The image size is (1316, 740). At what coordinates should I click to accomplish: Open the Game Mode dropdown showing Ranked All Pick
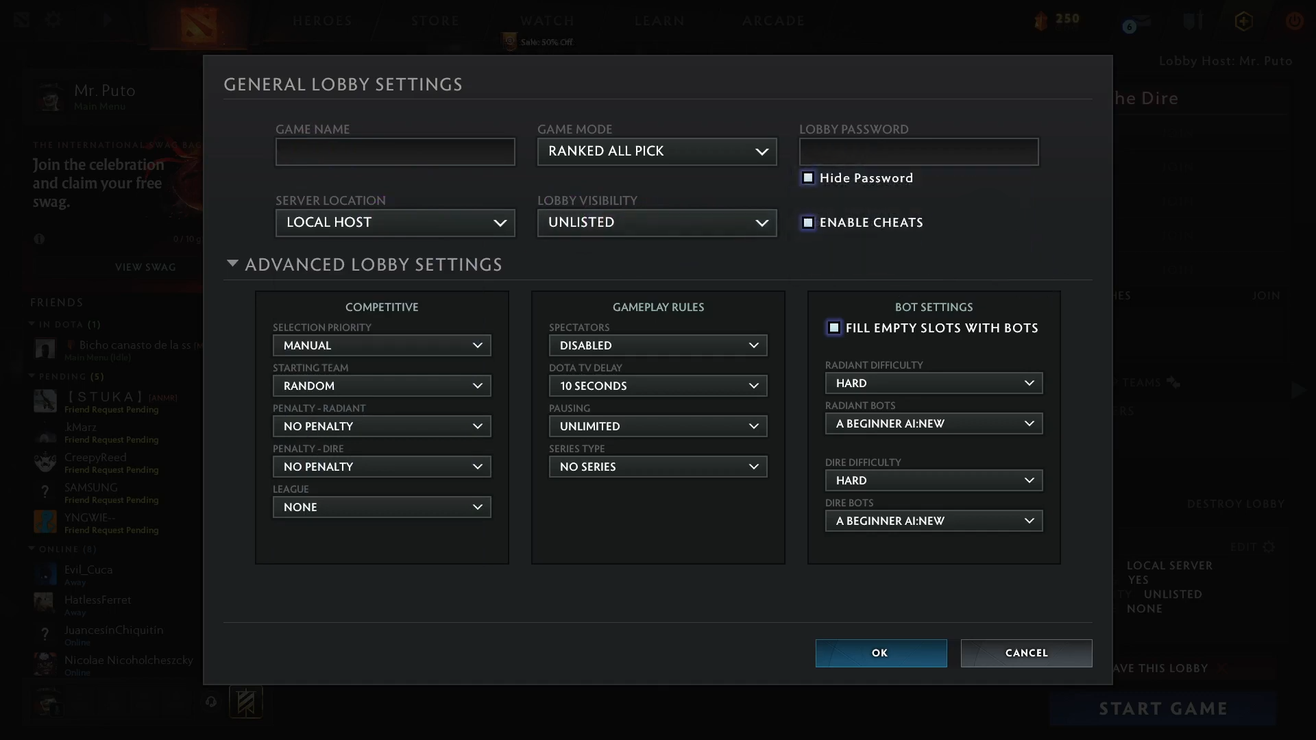657,151
